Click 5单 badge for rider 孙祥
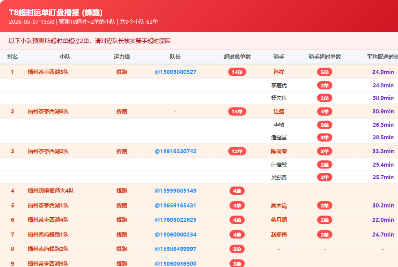Image resolution: width=398 pixels, height=267 pixels. (324, 72)
